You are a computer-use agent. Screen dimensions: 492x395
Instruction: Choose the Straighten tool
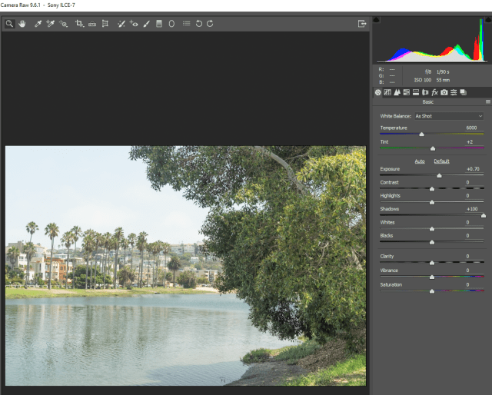(92, 24)
